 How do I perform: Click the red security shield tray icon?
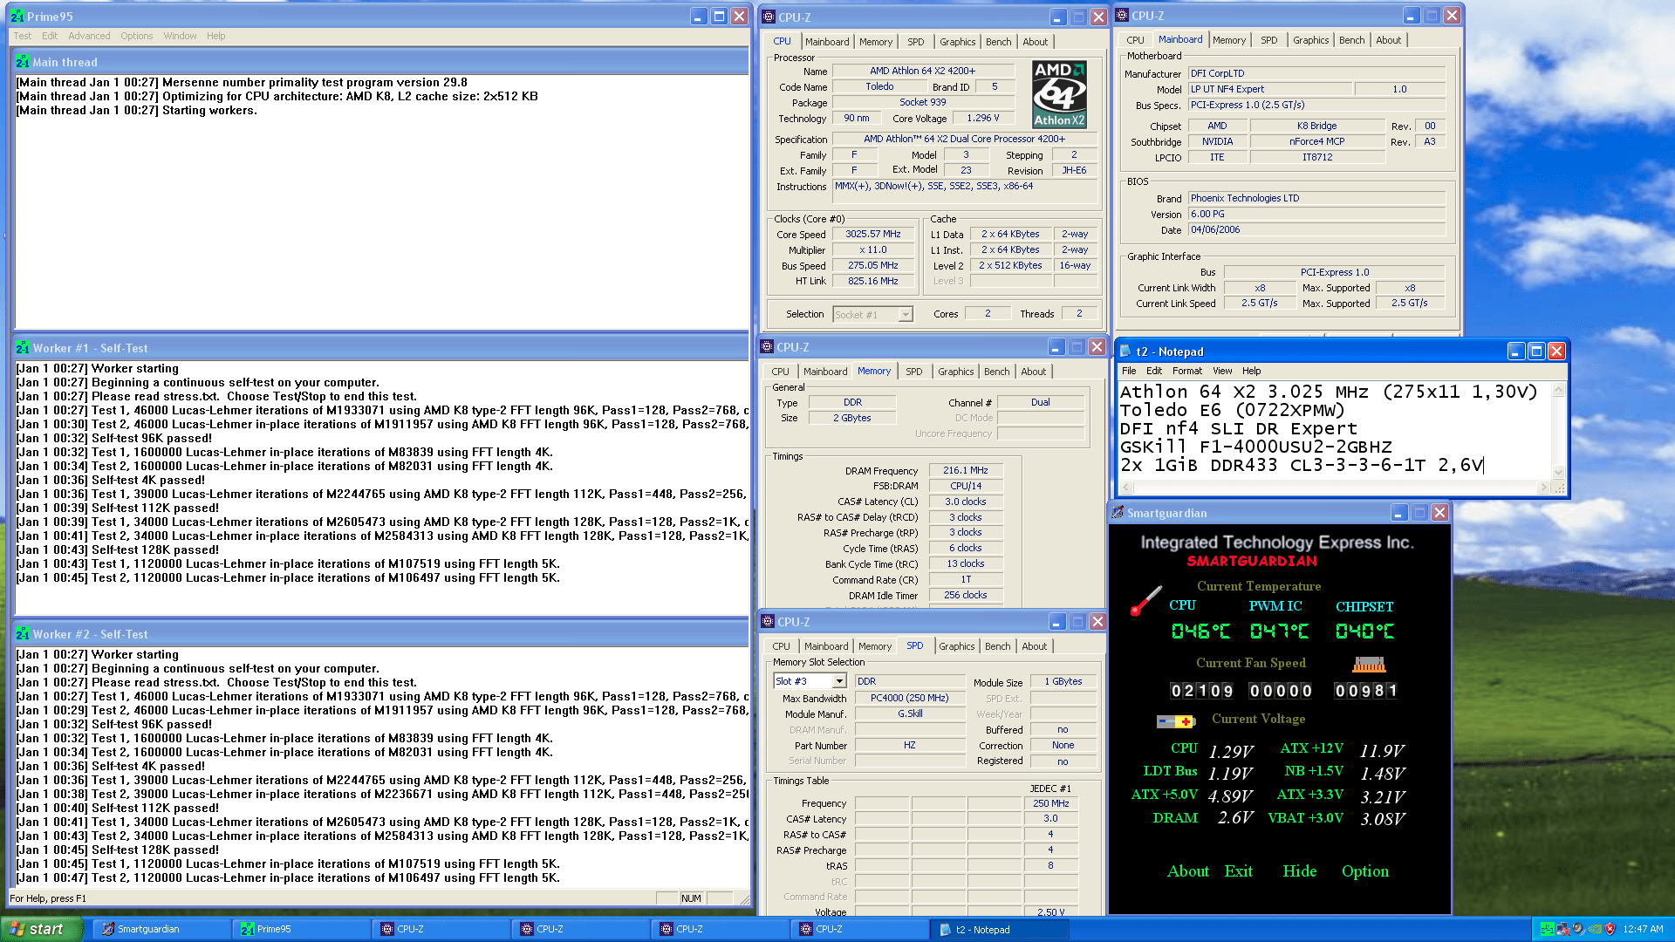1610,929
